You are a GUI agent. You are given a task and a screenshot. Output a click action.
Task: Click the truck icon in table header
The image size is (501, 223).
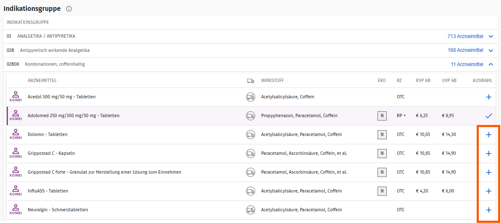click(250, 81)
